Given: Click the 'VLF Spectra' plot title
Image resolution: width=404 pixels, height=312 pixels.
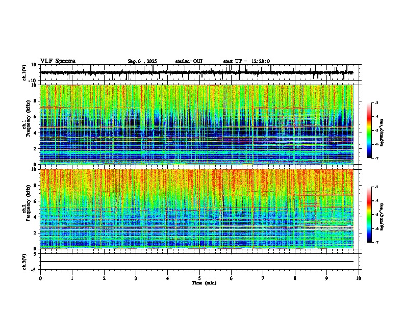Looking at the screenshot, I should [58, 61].
